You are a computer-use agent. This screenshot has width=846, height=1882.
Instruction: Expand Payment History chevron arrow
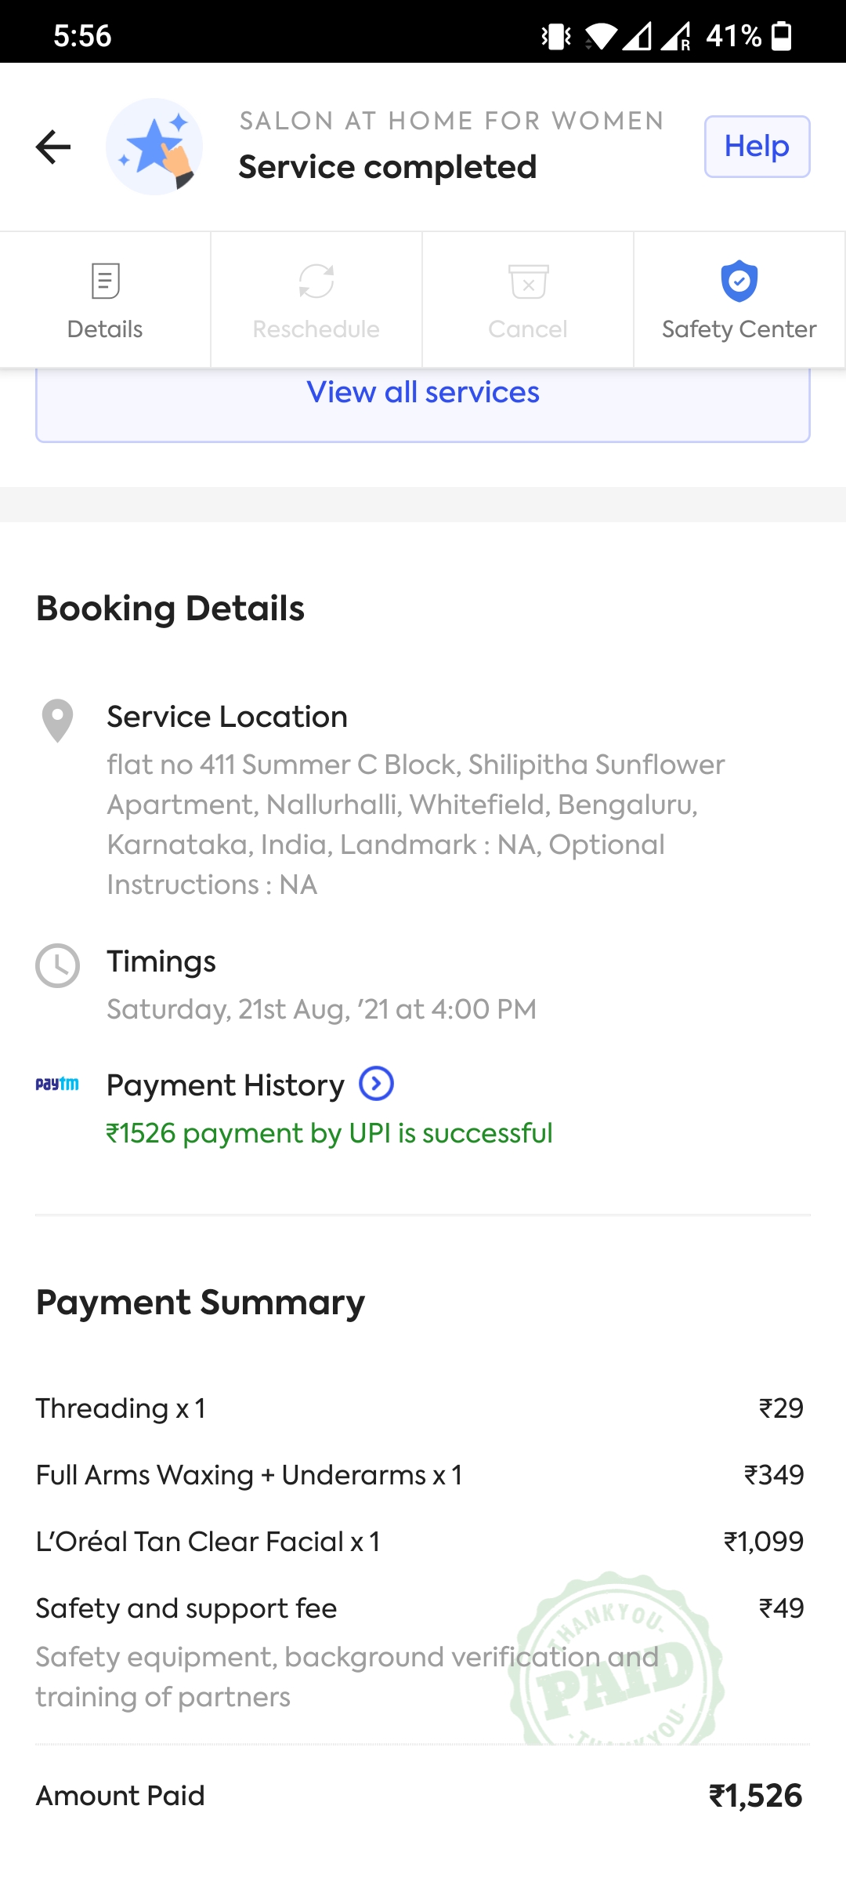coord(376,1084)
